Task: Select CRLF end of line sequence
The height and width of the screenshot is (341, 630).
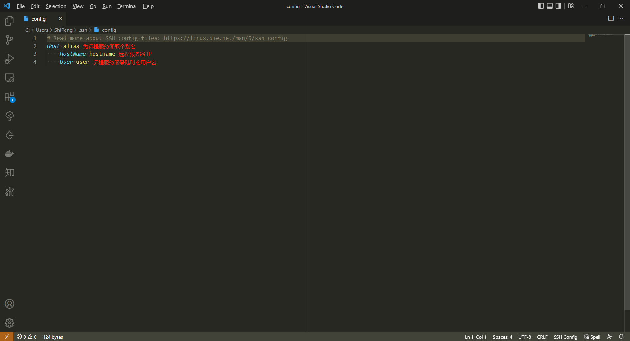Action: coord(542,337)
